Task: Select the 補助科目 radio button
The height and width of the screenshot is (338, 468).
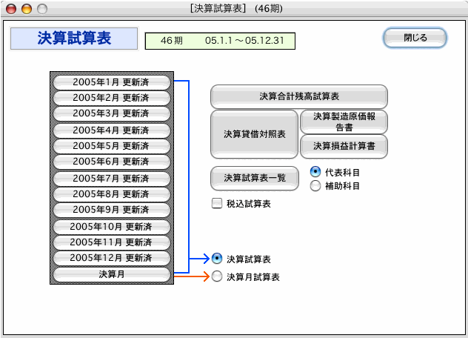Action: (315, 186)
